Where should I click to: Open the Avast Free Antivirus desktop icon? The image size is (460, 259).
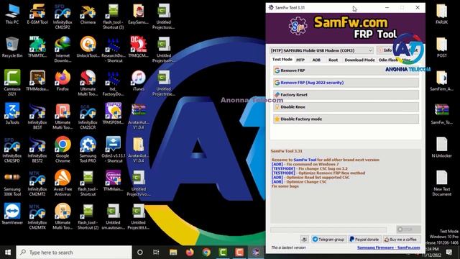[63, 183]
